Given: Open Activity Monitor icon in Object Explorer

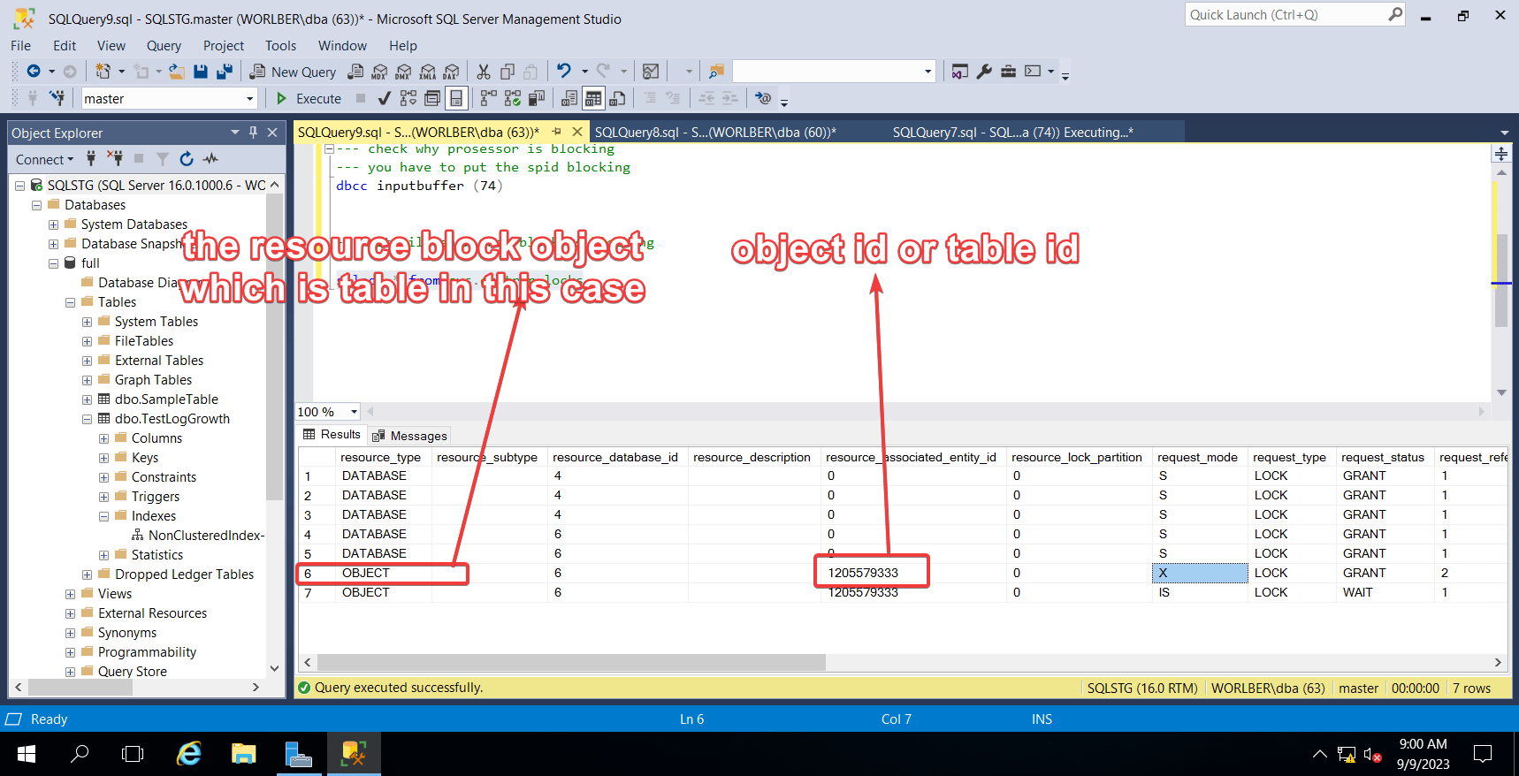Looking at the screenshot, I should [x=210, y=159].
